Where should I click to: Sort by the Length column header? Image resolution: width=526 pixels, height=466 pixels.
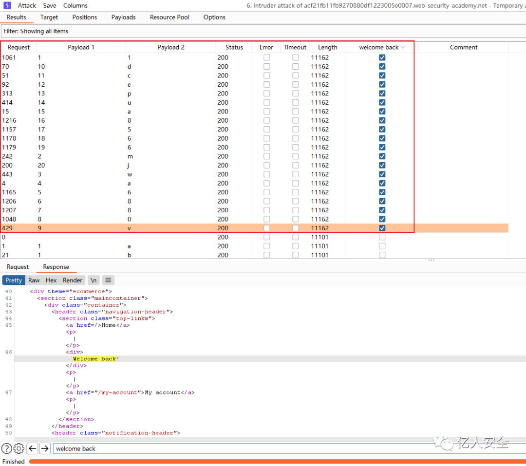[327, 47]
